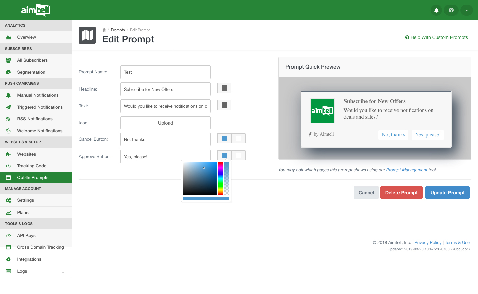Open account dropdown caret in header
Viewport: 478px width, 294px height.
pos(467,10)
